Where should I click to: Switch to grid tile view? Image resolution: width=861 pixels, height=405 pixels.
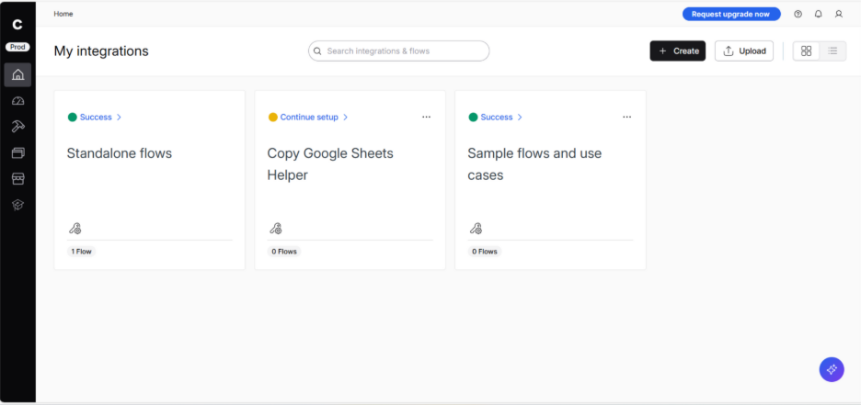(807, 51)
